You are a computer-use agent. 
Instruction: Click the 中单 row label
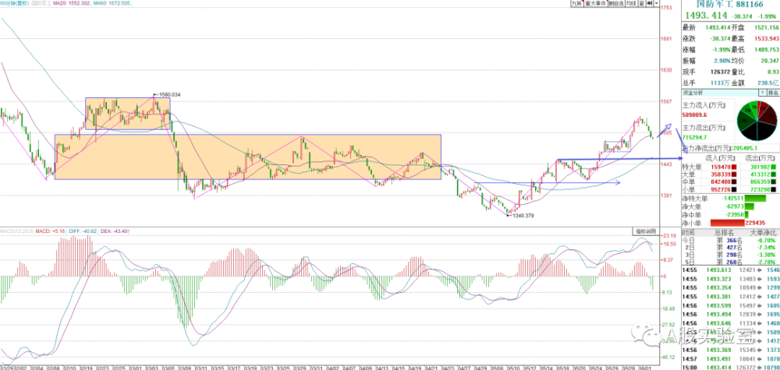689,181
